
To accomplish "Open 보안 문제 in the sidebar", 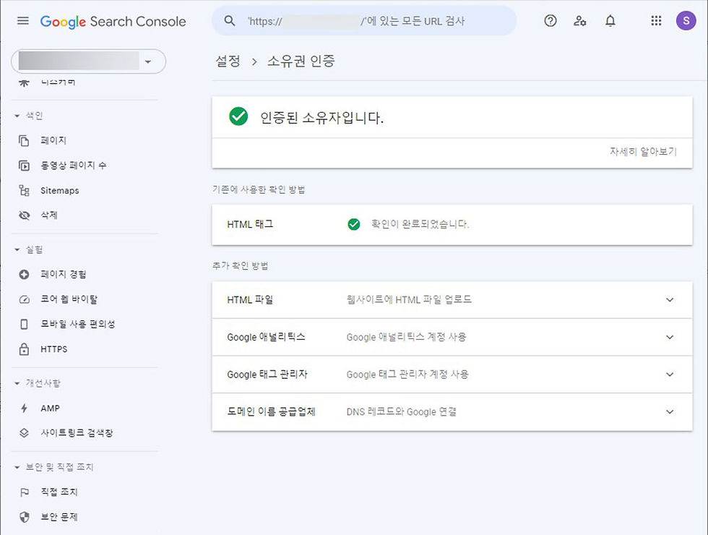I will (x=59, y=517).
